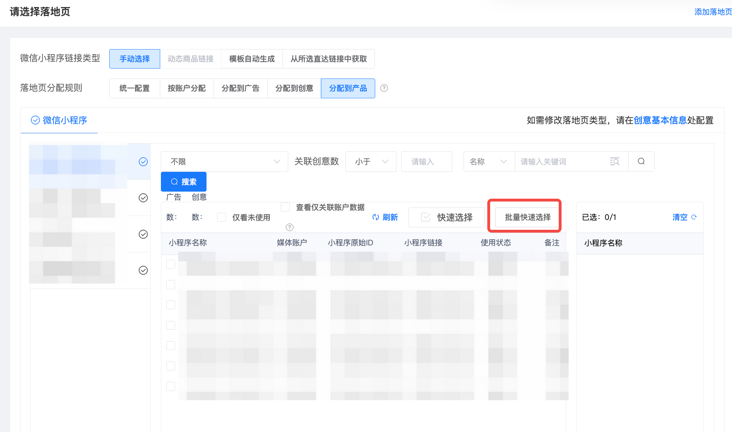732x432 pixels.
Task: Click the 媒体账户 column header
Action: pyautogui.click(x=292, y=243)
